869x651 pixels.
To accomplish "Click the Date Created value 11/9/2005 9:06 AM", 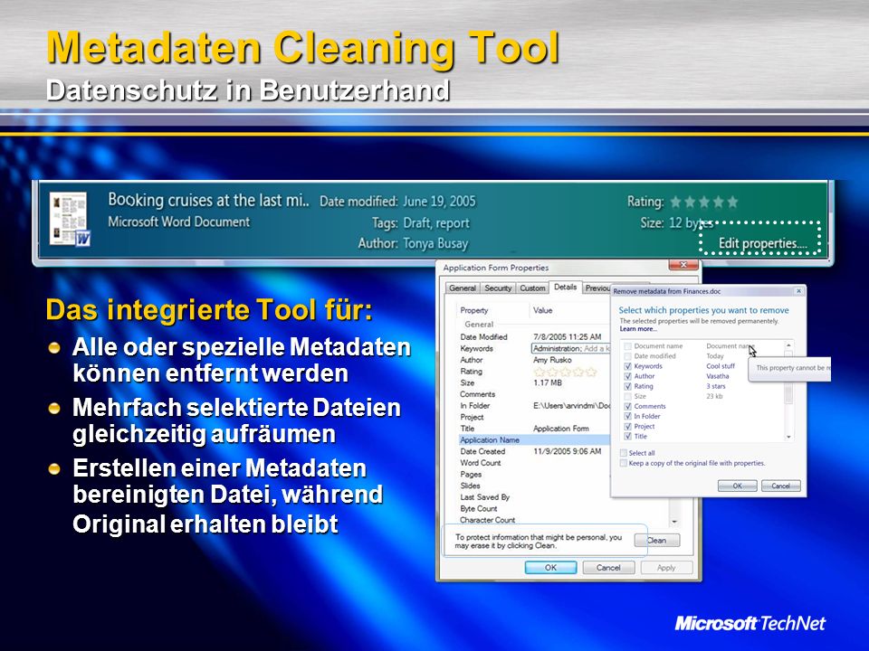I will 567,451.
